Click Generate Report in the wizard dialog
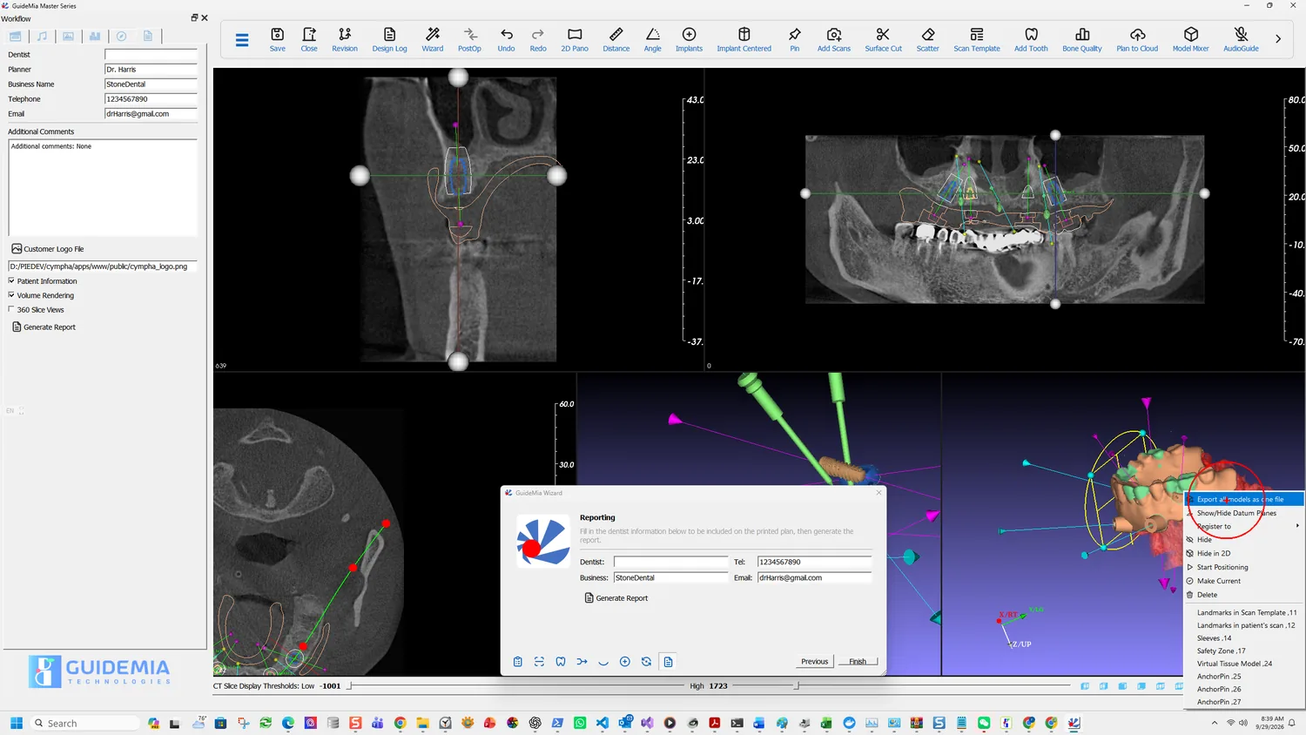Viewport: 1306px width, 735px height. coord(616,598)
